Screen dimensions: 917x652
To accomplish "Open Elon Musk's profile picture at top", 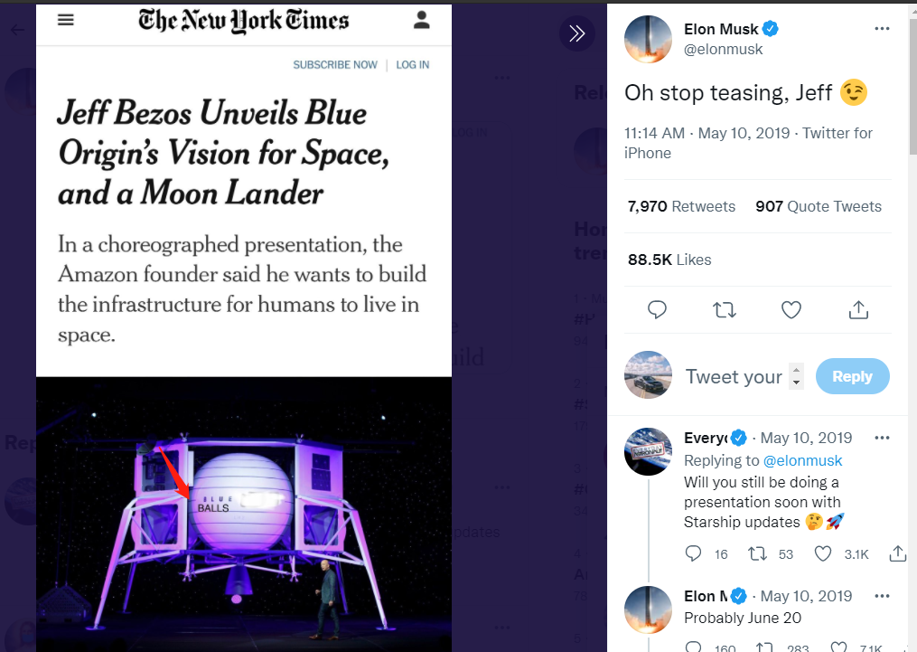I will coord(648,40).
